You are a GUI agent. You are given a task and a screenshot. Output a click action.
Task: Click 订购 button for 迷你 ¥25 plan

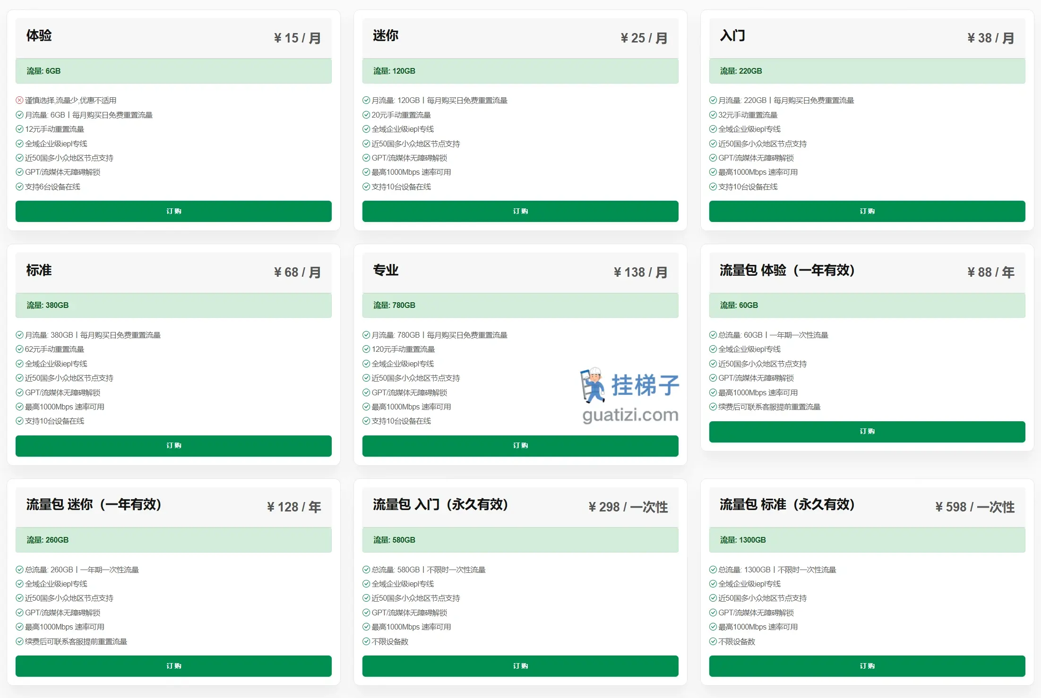[x=520, y=211]
